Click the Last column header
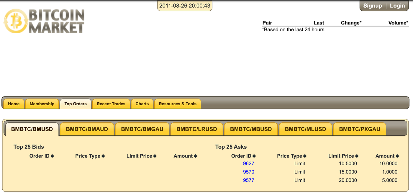 tap(319, 23)
